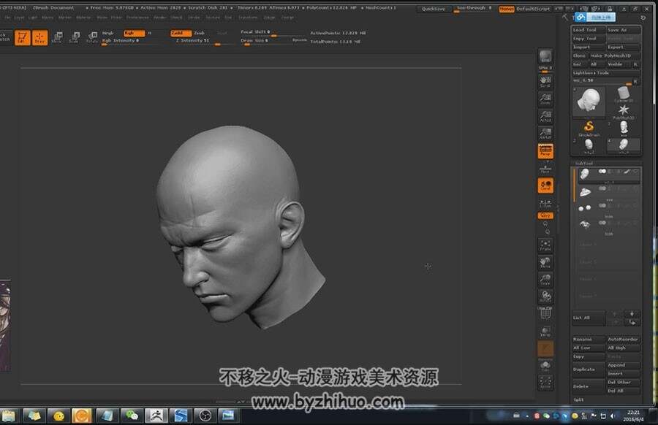Select the SimpleBrush tool icon

(589, 128)
